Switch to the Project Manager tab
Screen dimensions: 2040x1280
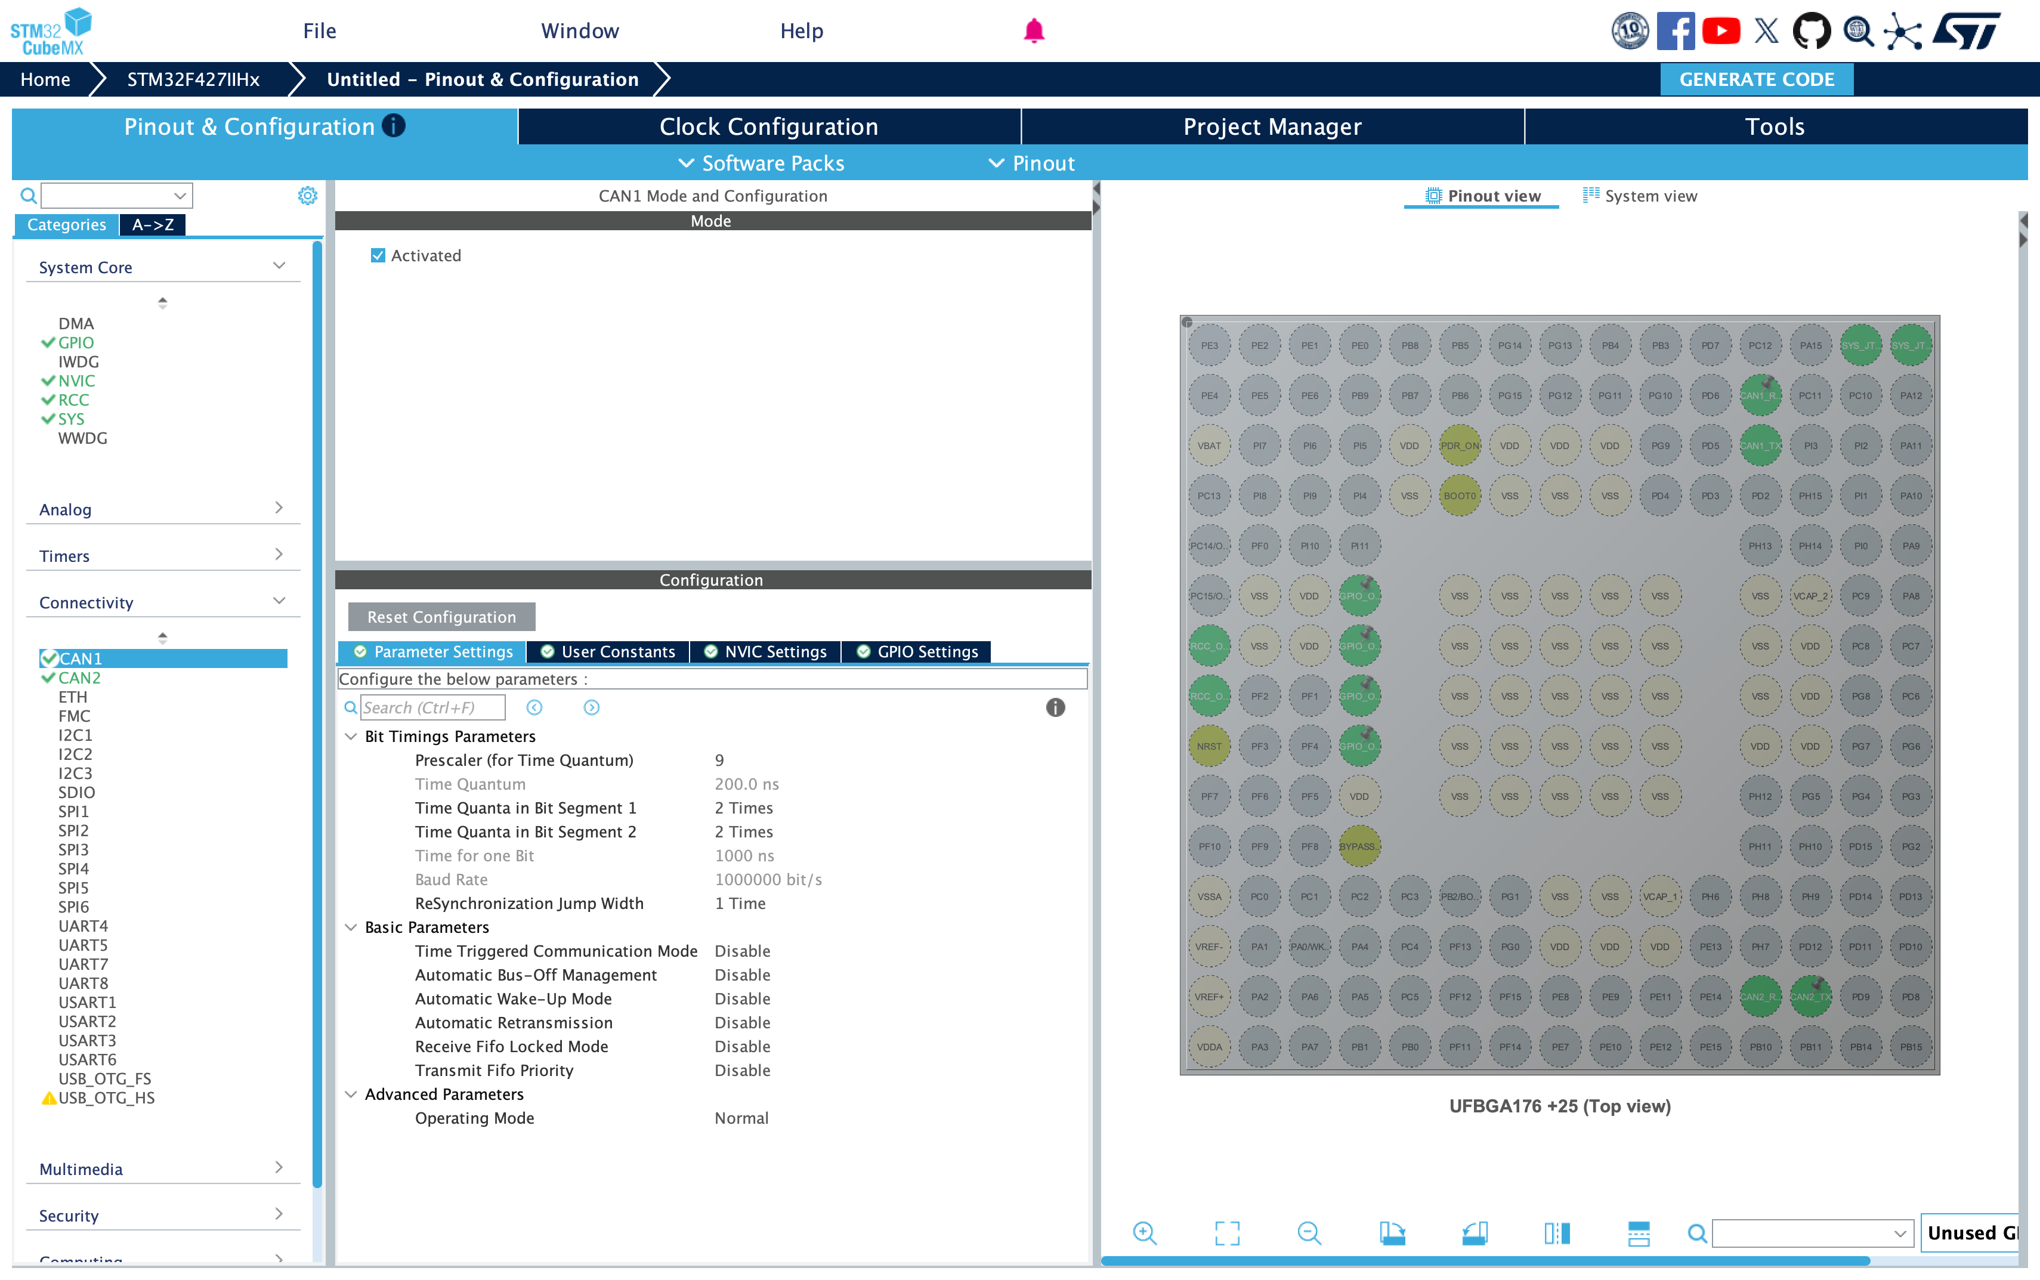click(1272, 126)
